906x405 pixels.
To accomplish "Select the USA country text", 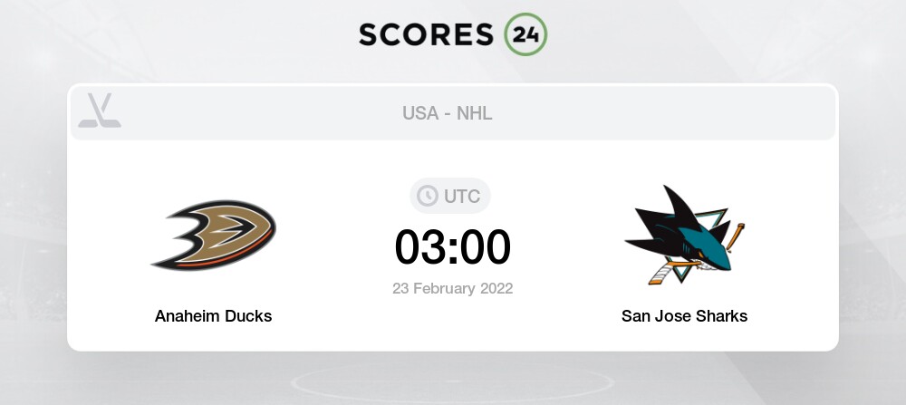I will click(x=419, y=113).
